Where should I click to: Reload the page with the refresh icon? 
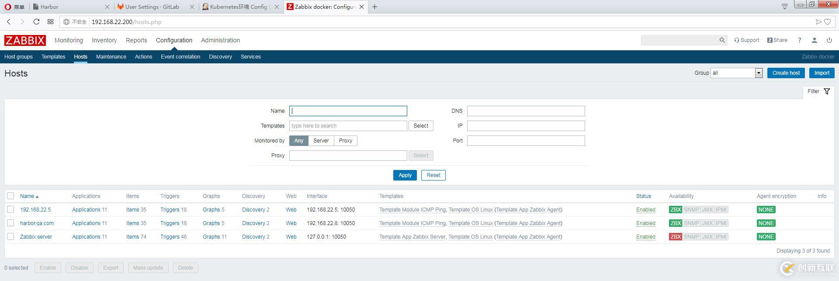tap(36, 22)
